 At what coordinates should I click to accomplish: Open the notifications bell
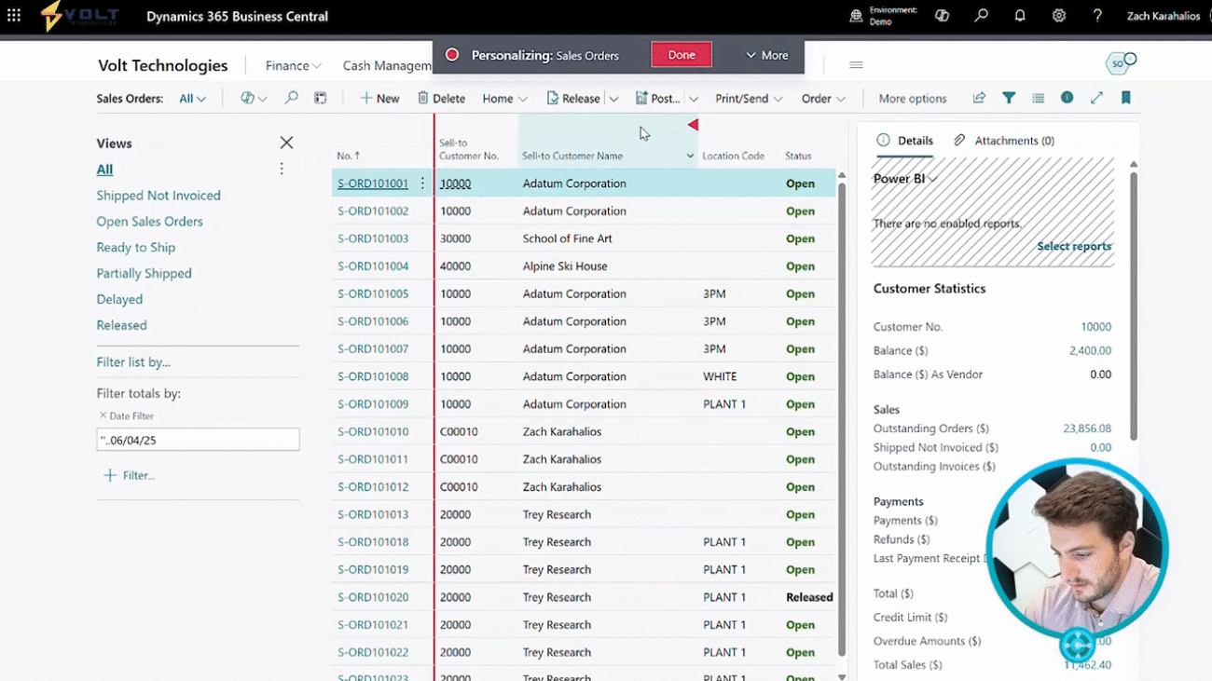click(1020, 16)
